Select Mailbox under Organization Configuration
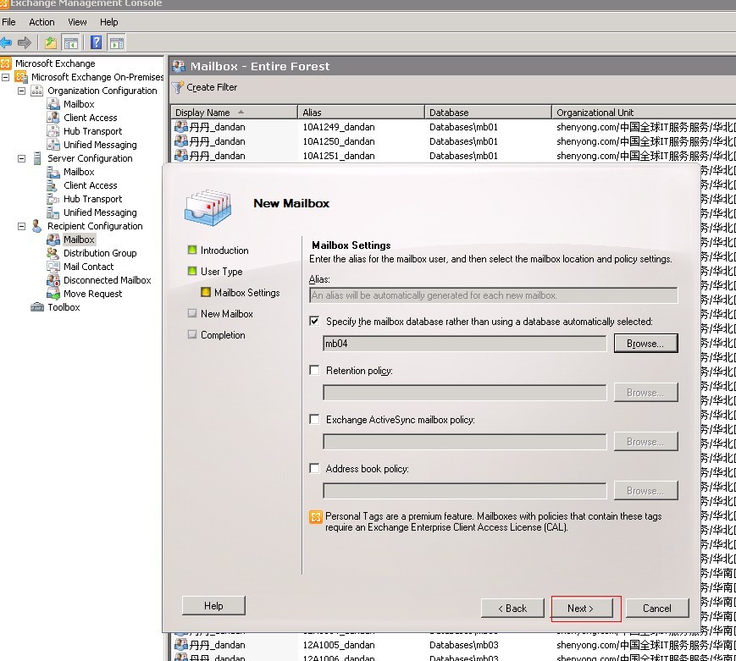The height and width of the screenshot is (661, 736). pos(79,104)
